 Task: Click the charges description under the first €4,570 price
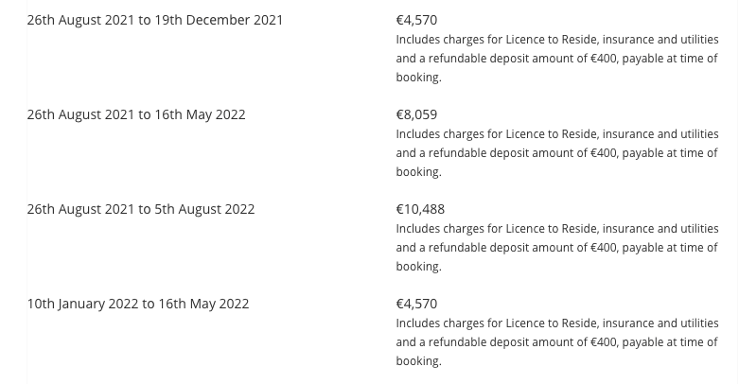(556, 59)
